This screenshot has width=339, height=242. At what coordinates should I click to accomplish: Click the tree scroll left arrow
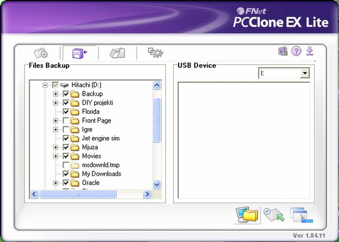(34, 194)
